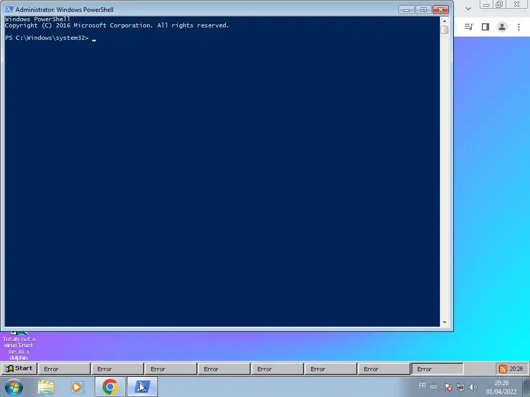Toggle the Chrome side panel icon
This screenshot has height=397, width=530.
point(485,27)
